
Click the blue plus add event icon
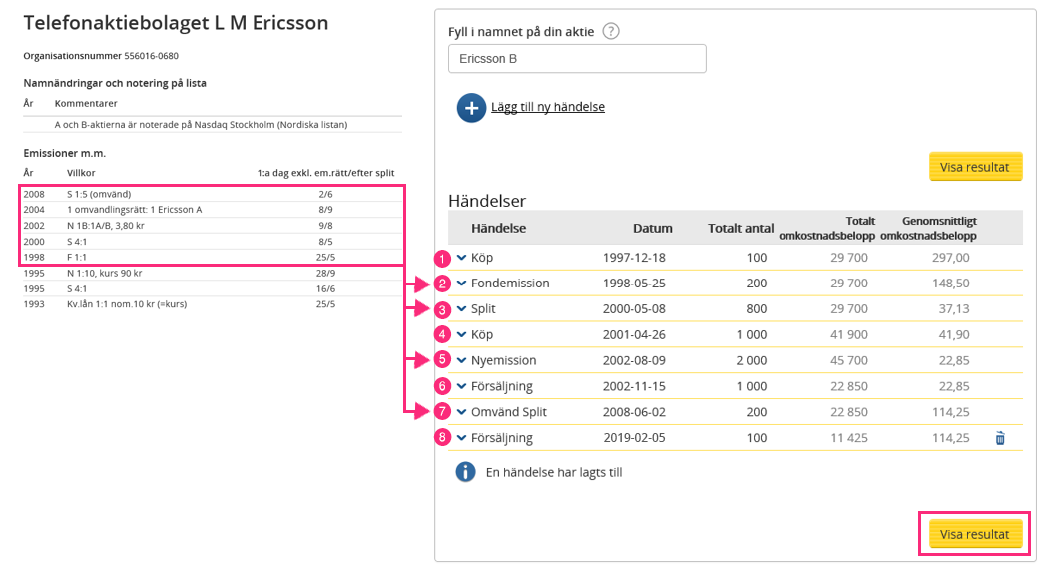(471, 108)
